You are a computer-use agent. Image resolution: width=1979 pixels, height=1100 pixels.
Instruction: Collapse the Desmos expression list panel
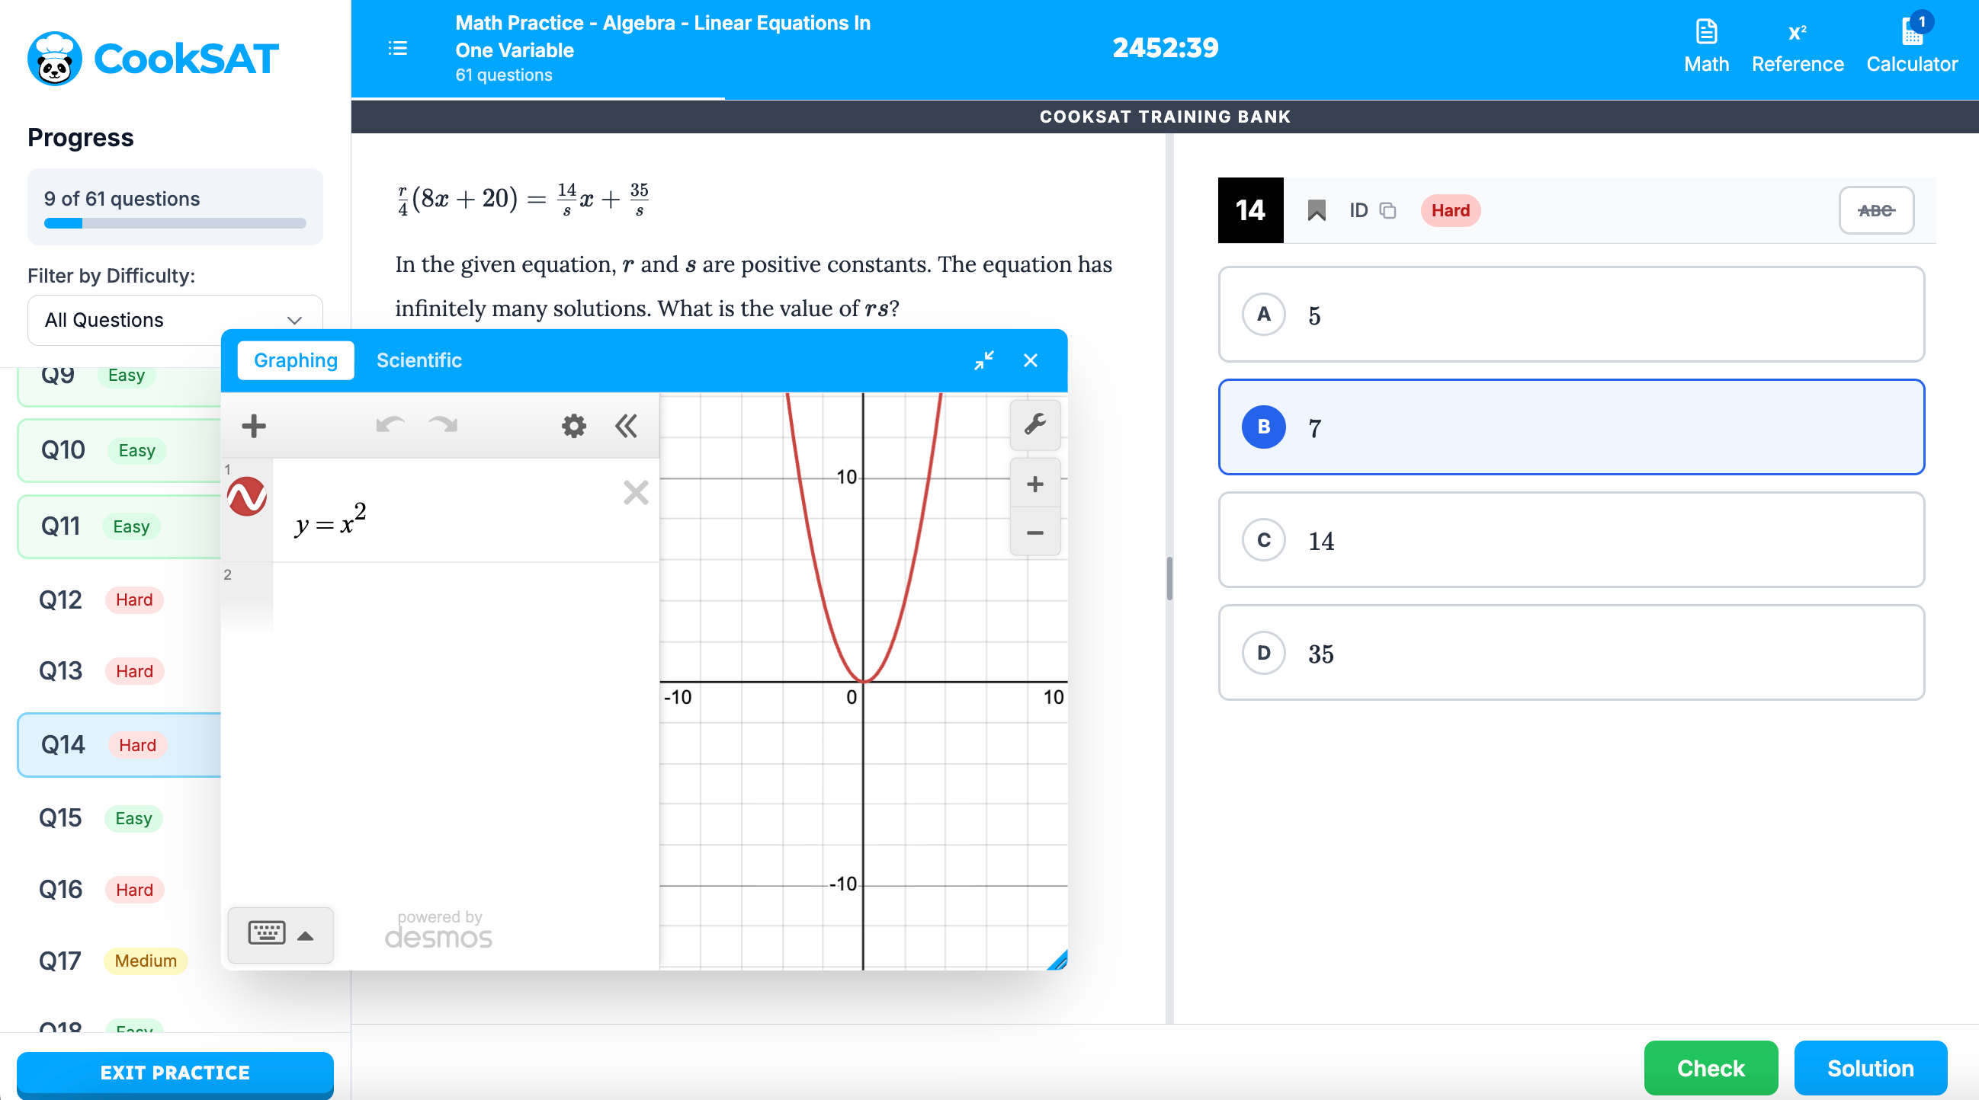pyautogui.click(x=626, y=426)
